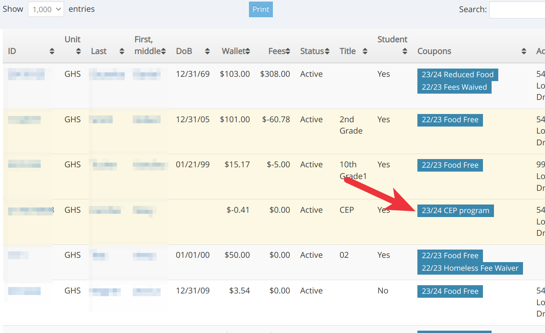This screenshot has height=333, width=545.
Task: Sort by Unit using its sort arrows
Action: click(x=79, y=51)
